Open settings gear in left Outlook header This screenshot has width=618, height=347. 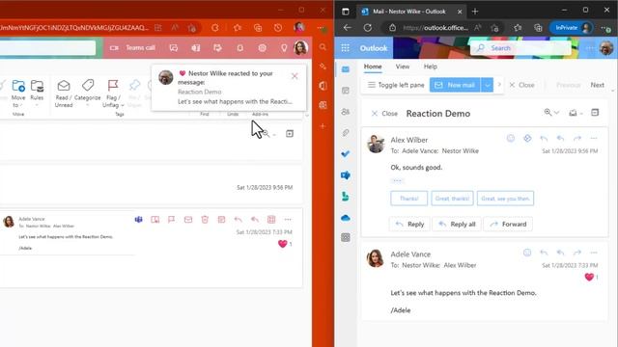point(262,48)
